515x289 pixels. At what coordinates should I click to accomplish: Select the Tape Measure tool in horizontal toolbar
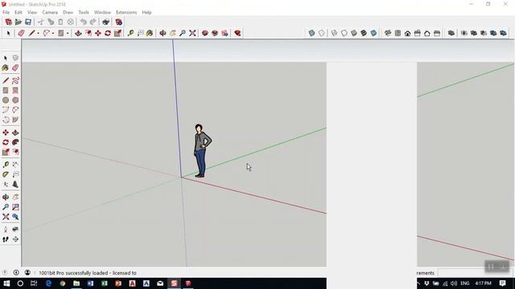point(130,33)
